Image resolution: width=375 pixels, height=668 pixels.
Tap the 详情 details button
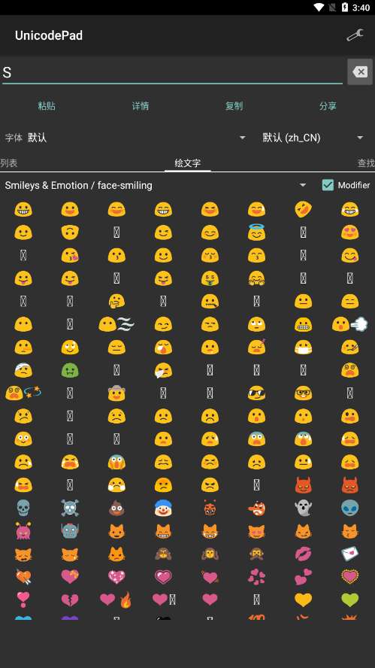pyautogui.click(x=141, y=106)
